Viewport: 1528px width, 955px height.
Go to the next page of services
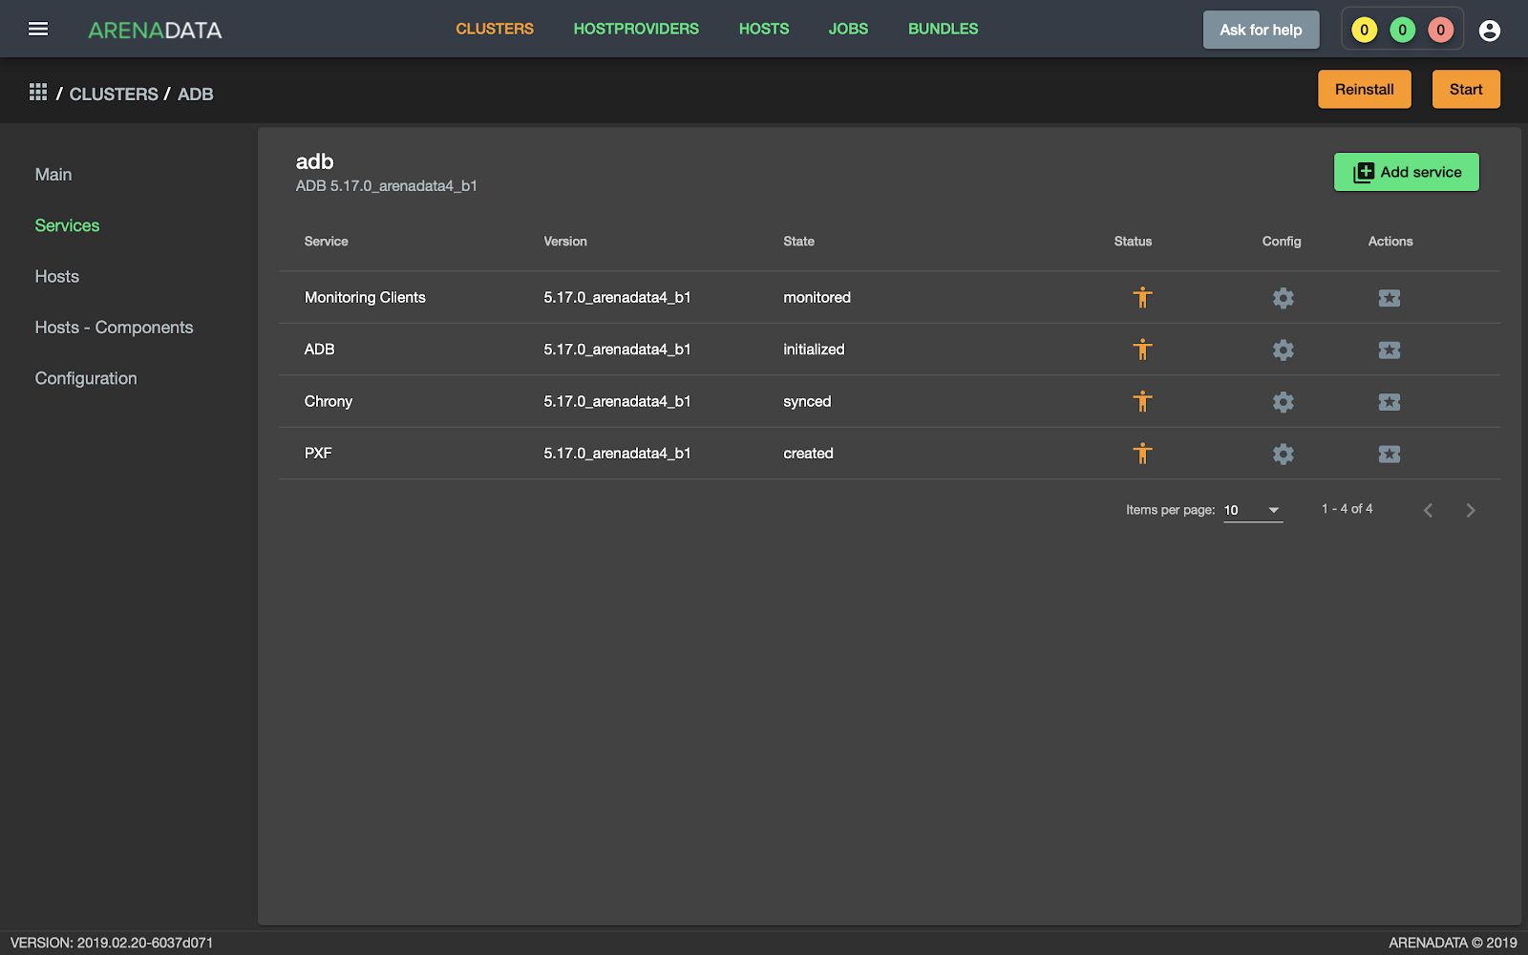click(1470, 510)
